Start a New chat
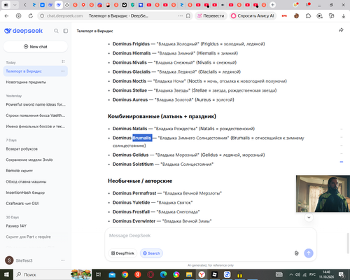The height and width of the screenshot is (280, 350). click(36, 47)
